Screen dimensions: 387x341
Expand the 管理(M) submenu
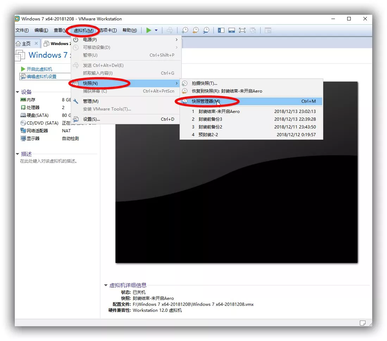click(126, 101)
